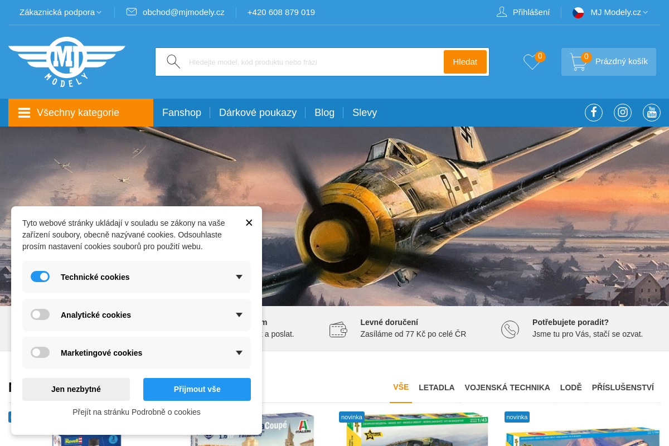Select the LODĚ product tab

(571, 387)
